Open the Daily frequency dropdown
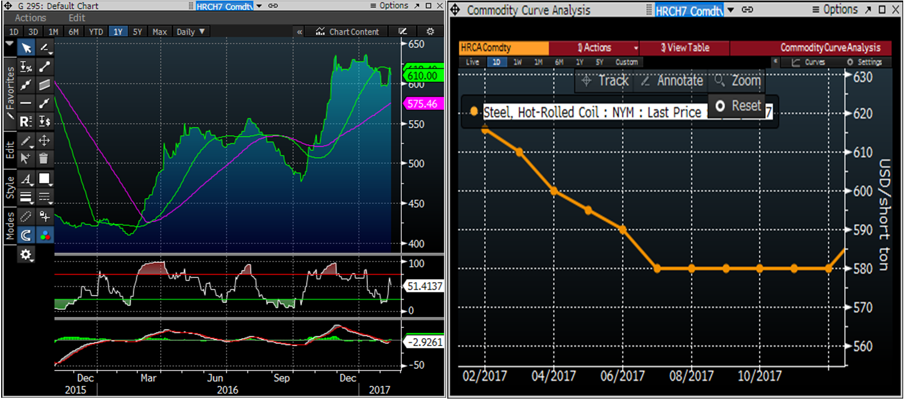 pyautogui.click(x=191, y=32)
